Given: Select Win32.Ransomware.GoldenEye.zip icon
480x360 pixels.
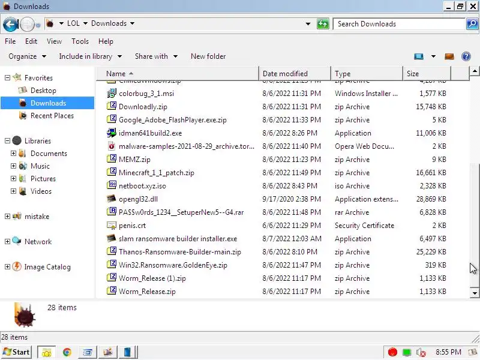Looking at the screenshot, I should click(112, 264).
